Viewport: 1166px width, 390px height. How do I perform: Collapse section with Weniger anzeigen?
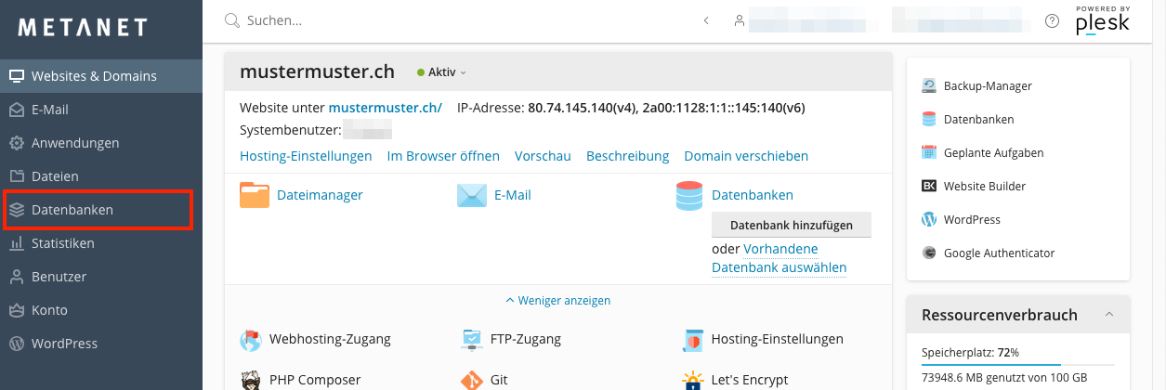pyautogui.click(x=557, y=301)
